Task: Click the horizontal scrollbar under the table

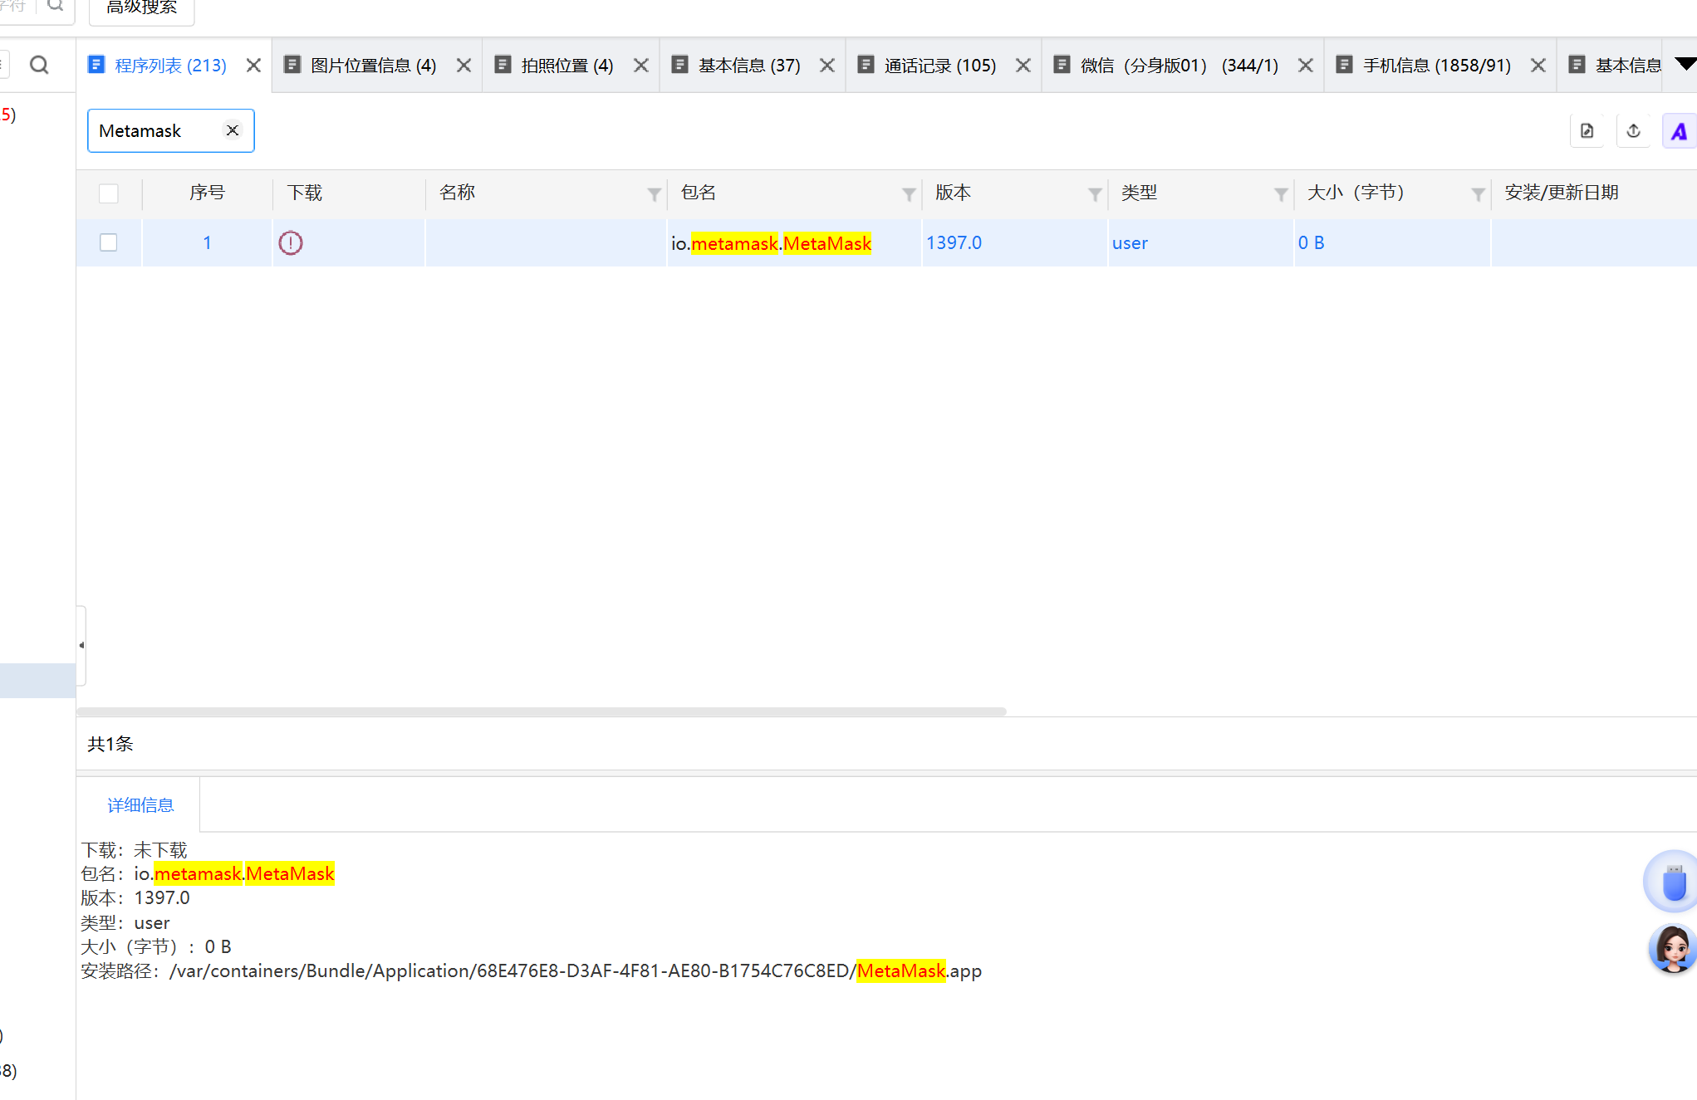Action: pyautogui.click(x=542, y=711)
